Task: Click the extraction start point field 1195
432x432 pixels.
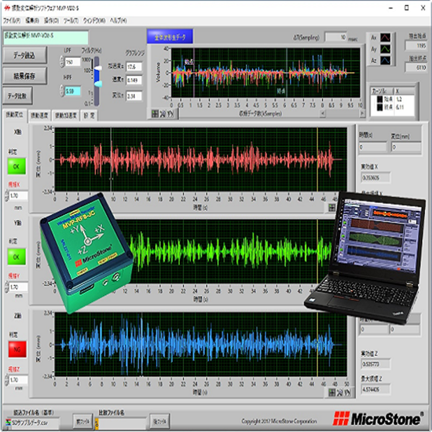Action: (416, 45)
